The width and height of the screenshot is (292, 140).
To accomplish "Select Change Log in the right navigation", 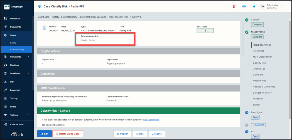I will tap(259, 69).
